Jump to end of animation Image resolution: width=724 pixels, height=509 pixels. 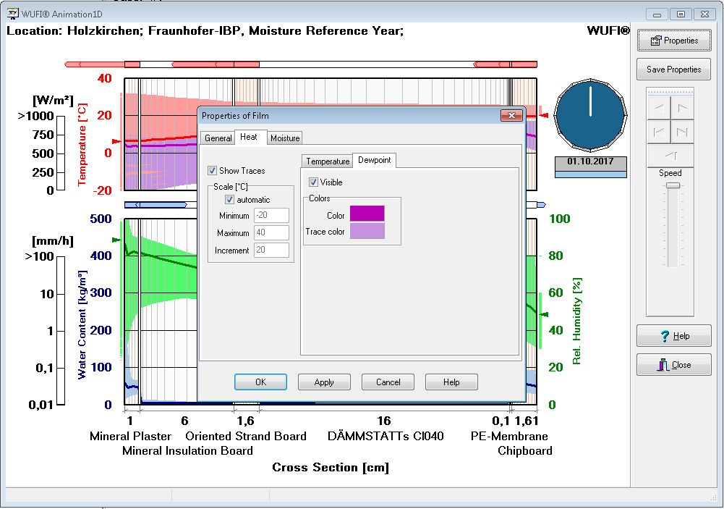pos(683,132)
